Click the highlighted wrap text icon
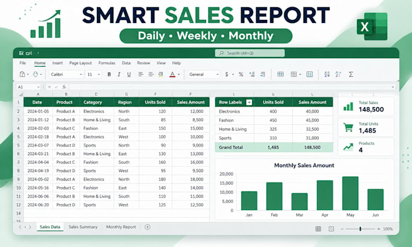 click(x=161, y=74)
